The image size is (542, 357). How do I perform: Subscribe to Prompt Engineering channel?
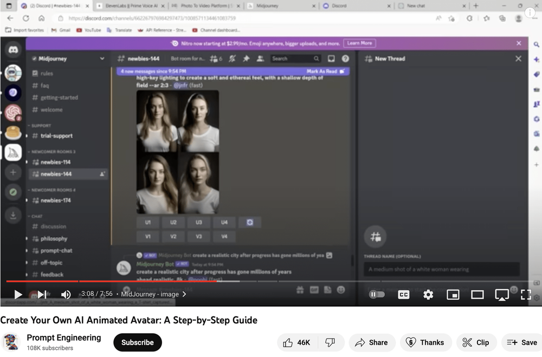138,342
